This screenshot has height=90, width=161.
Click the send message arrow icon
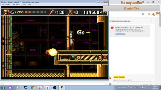[151, 84]
